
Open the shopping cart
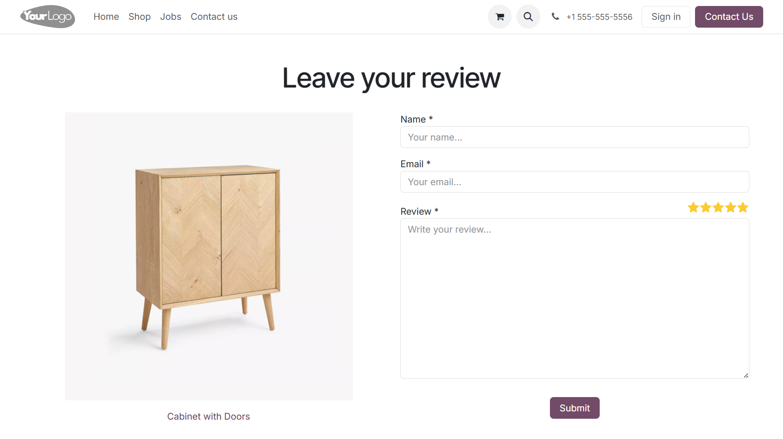(x=499, y=17)
